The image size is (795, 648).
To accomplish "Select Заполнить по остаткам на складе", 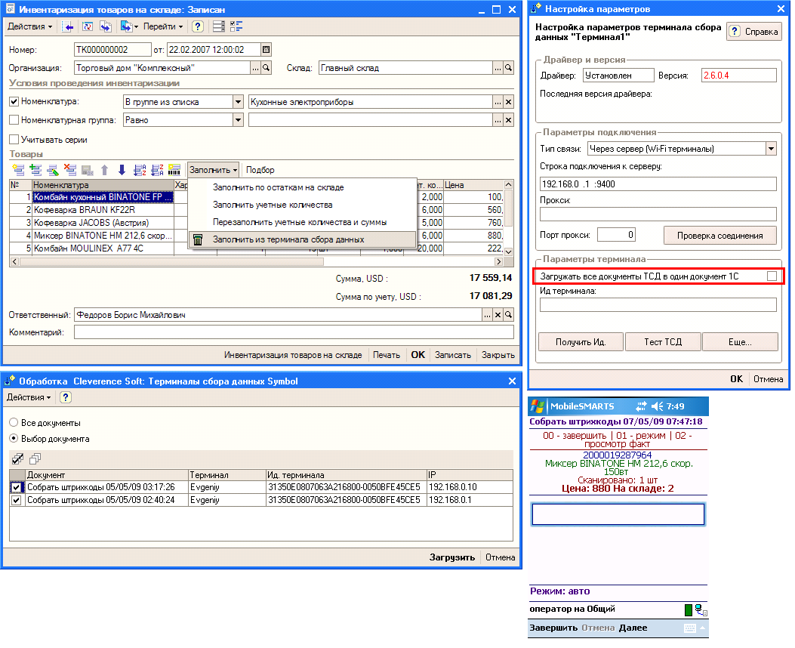I will pos(278,187).
